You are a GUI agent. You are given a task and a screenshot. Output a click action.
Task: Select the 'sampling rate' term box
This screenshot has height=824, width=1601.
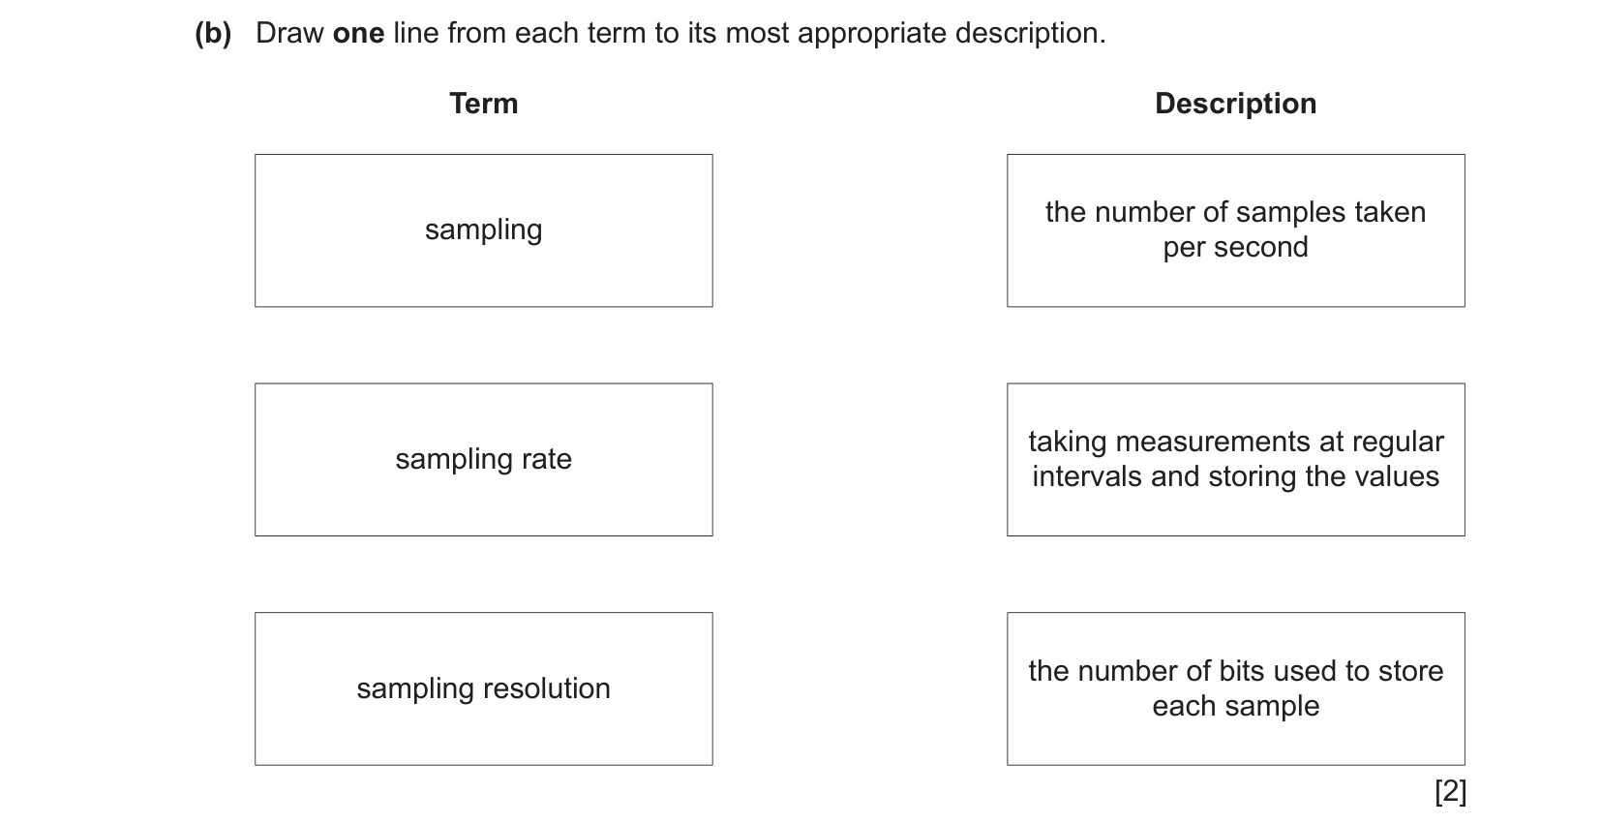point(483,460)
